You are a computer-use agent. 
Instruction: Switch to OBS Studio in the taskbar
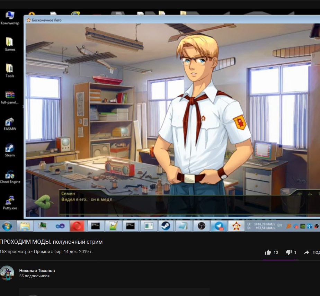point(201,226)
